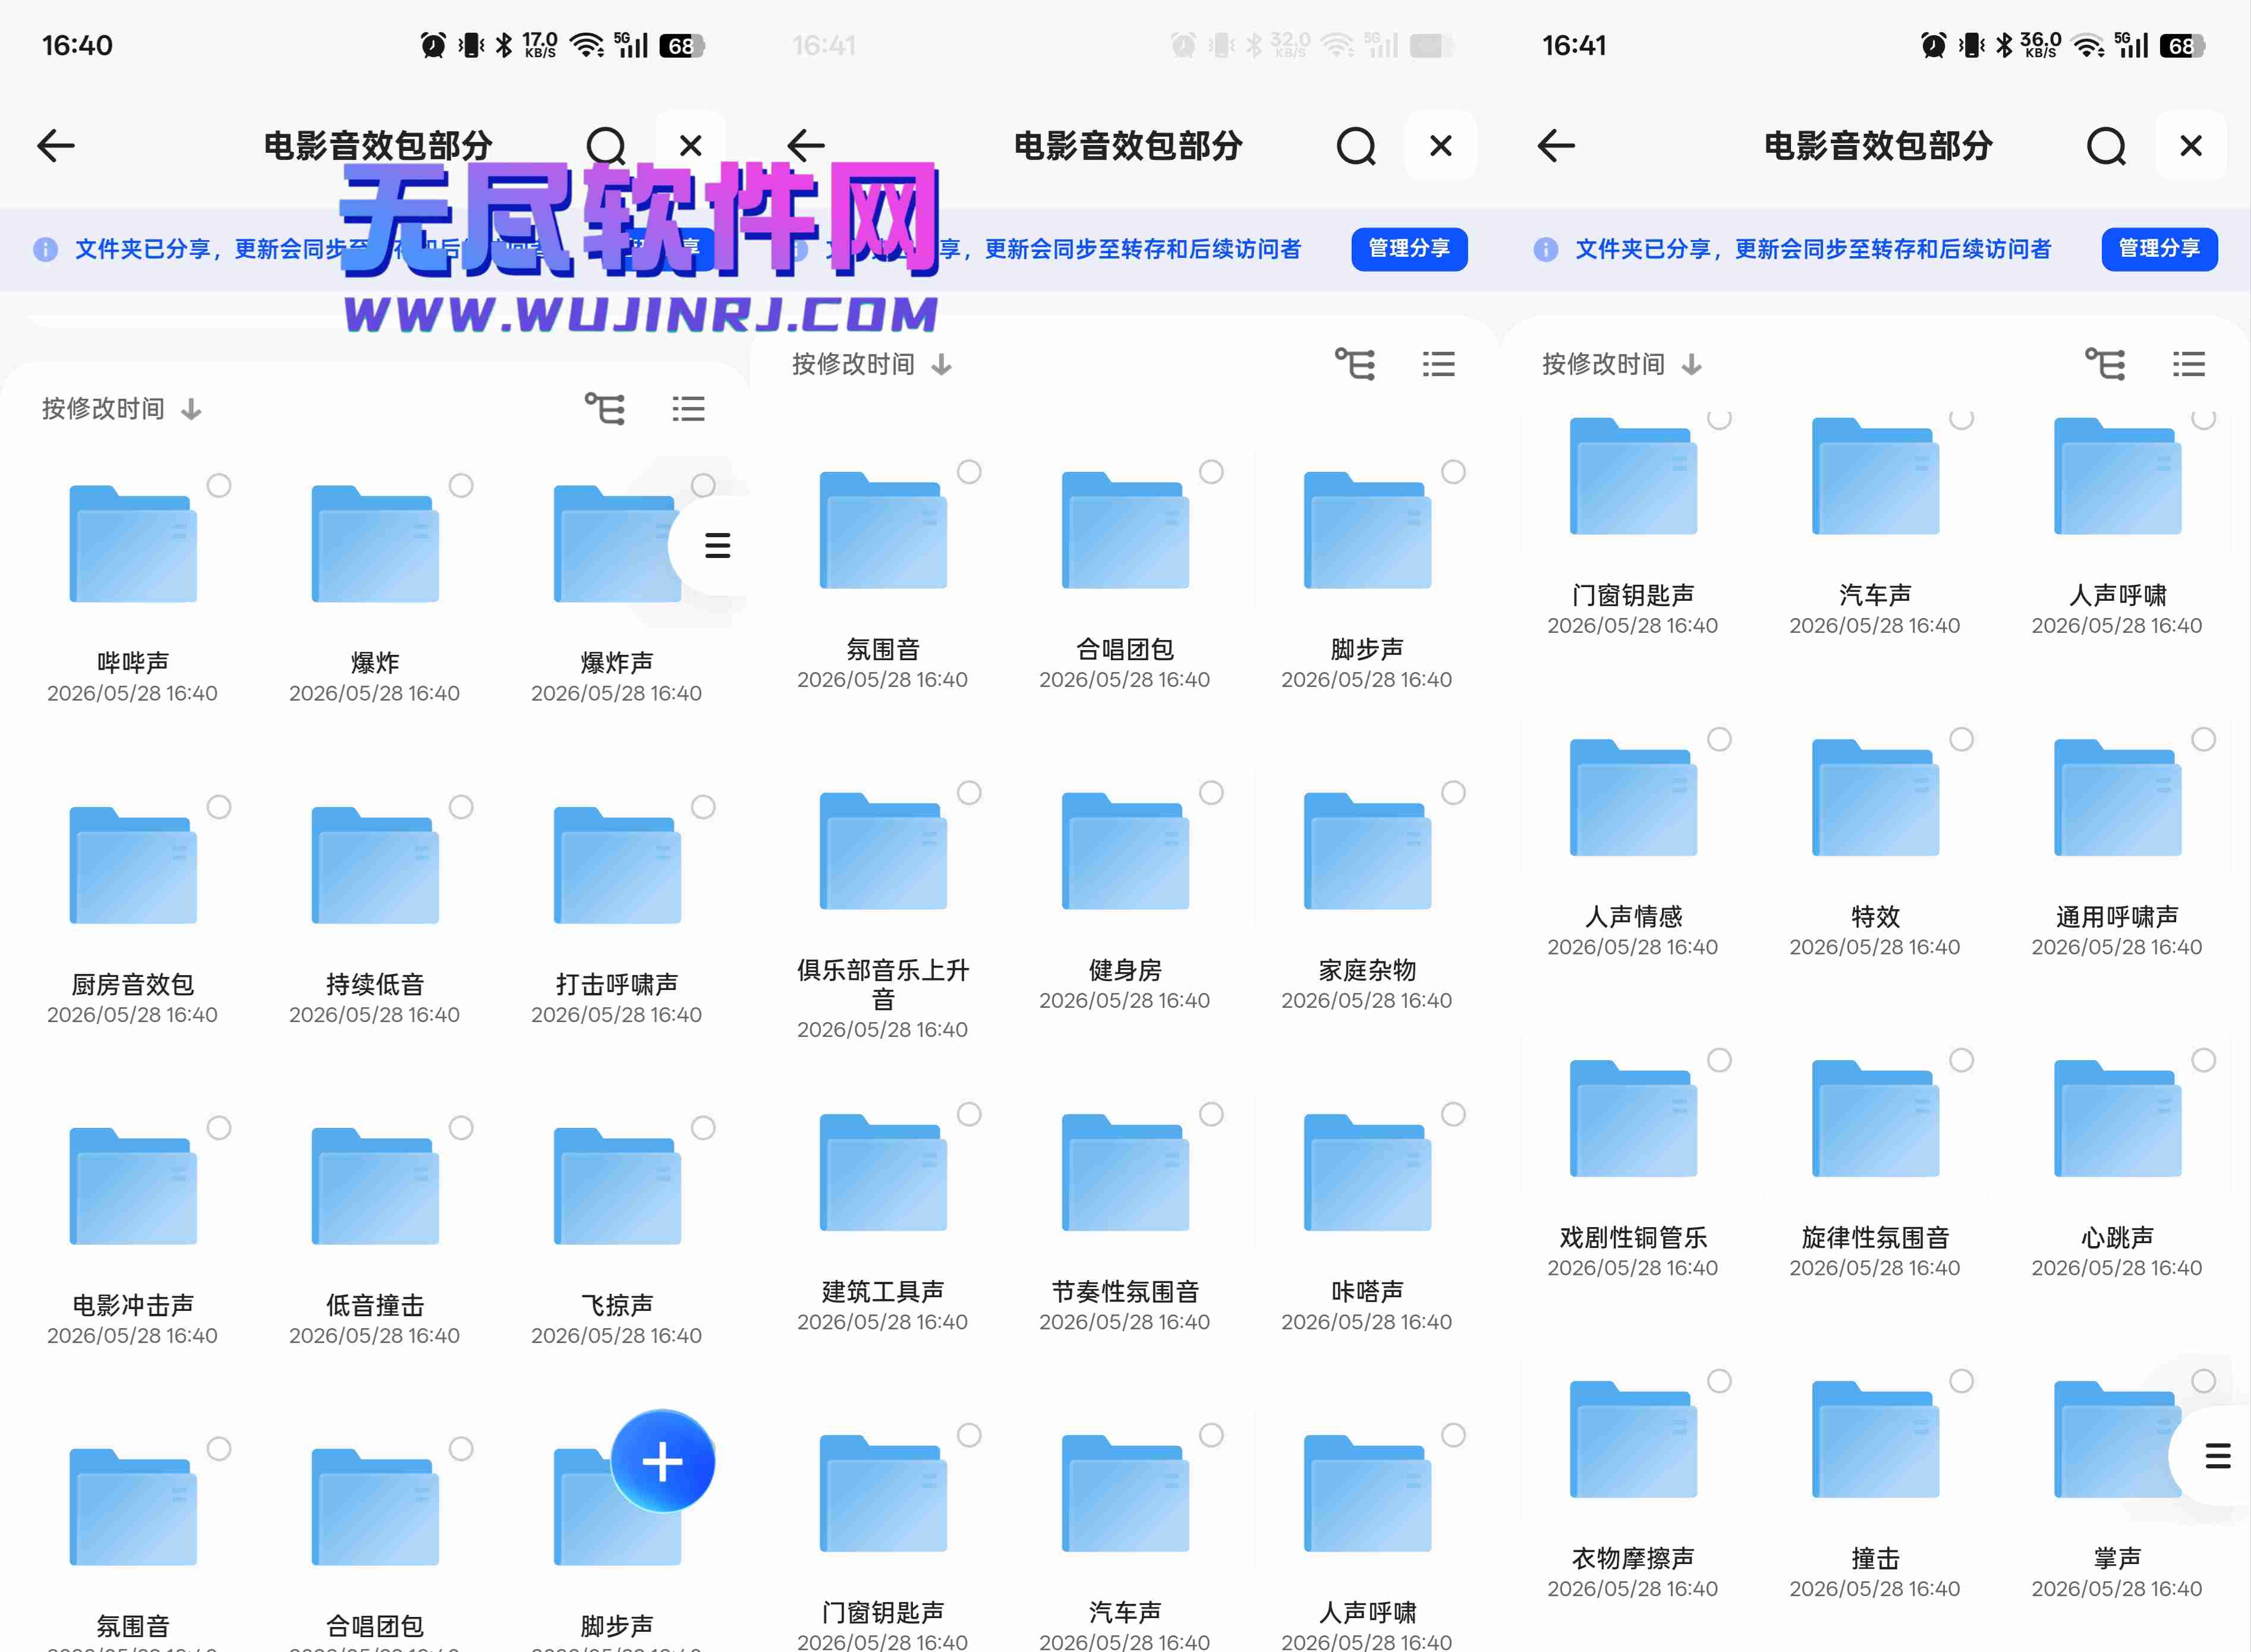Open the 通用呼啸声 folder icon
Viewport: 2251px width, 1652px height.
click(x=2117, y=797)
